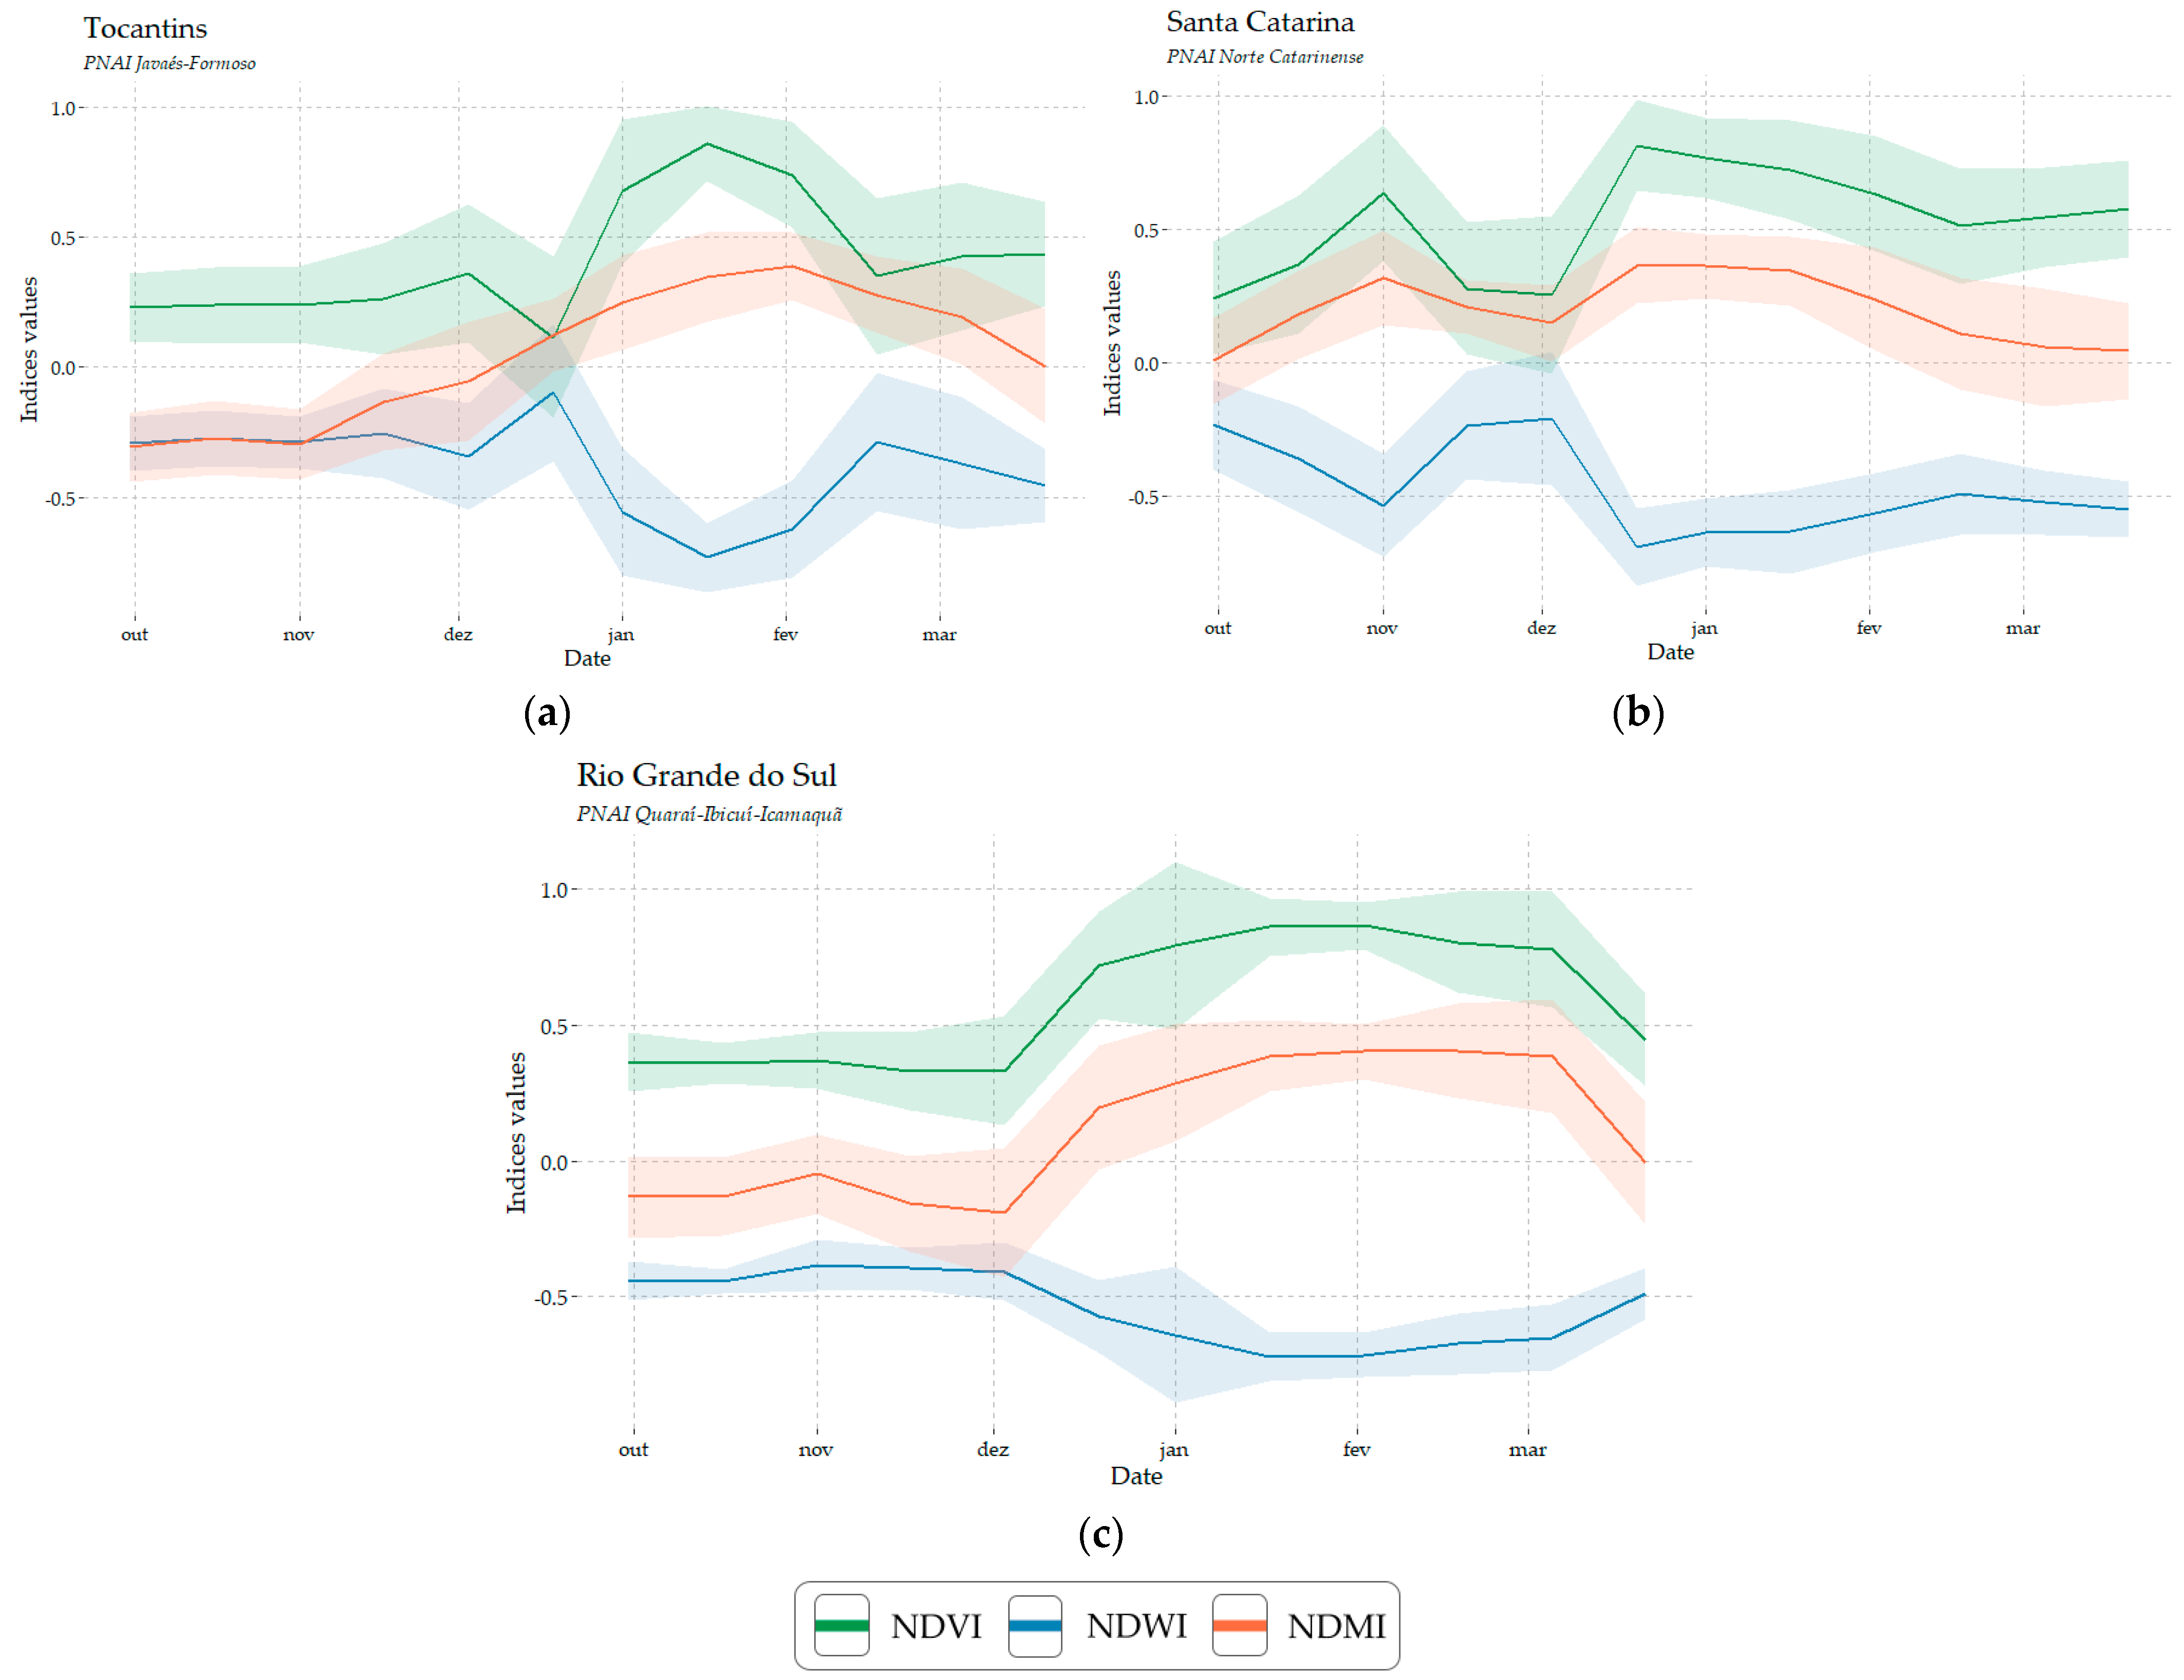This screenshot has width=2184, height=1680.
Task: Click the Santa Catarina chart title
Action: click(x=1260, y=22)
